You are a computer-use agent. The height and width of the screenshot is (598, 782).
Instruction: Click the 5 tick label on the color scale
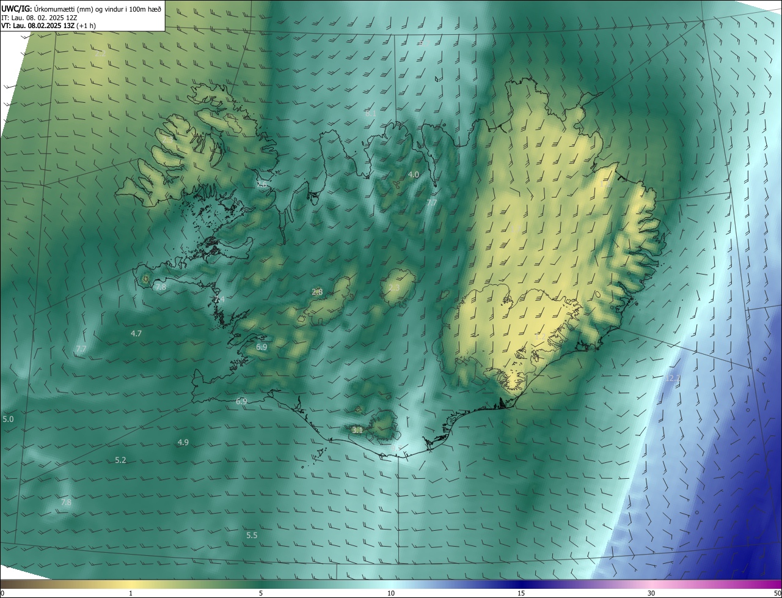tap(261, 594)
